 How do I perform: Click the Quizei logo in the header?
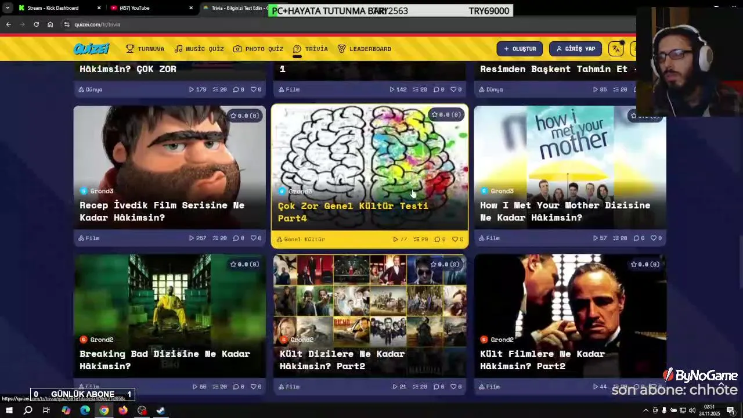[x=91, y=49]
